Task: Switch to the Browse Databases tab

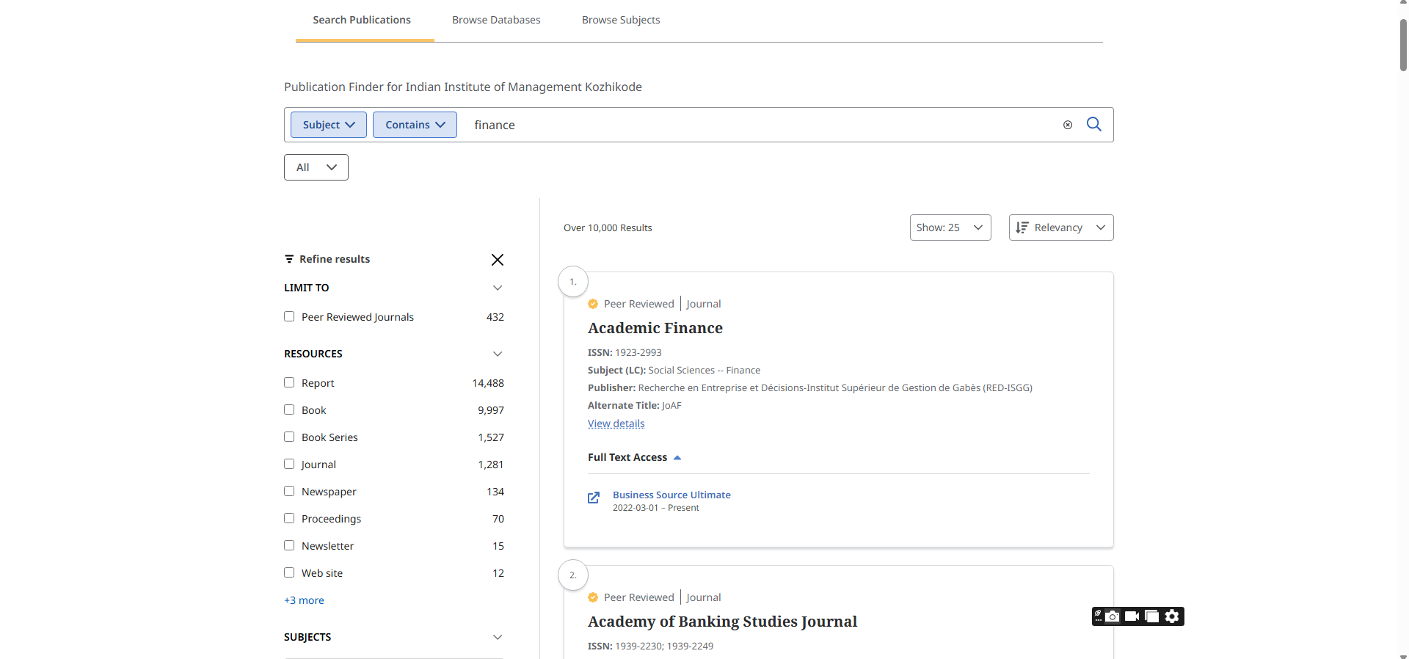Action: point(496,20)
